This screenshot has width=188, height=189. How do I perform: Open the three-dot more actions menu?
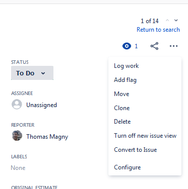[173, 46]
